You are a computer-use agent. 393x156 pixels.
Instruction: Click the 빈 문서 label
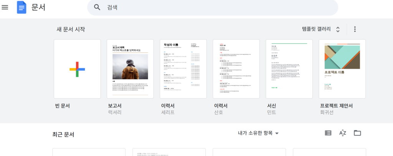click(63, 106)
